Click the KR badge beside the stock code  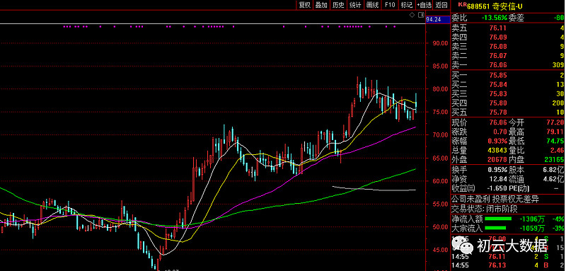point(463,5)
